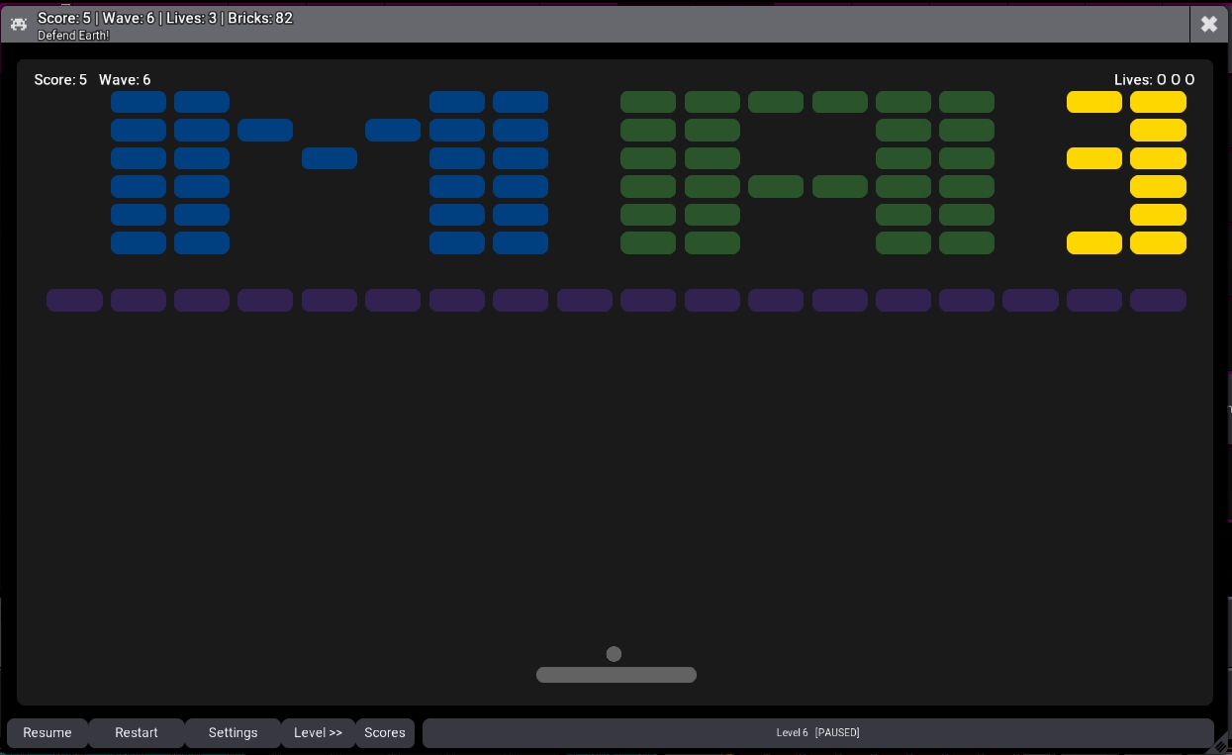This screenshot has height=755, width=1232.
Task: Click the Level 6 PAUSED status bar
Action: tap(817, 732)
